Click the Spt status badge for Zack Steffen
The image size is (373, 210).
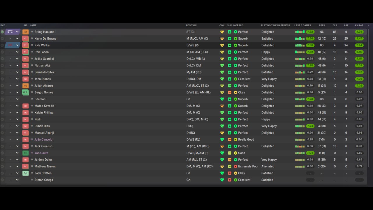pyautogui.click(x=25, y=173)
